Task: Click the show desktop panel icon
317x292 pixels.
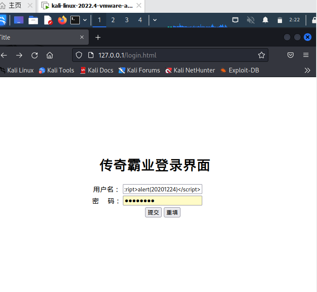Action: 19,20
